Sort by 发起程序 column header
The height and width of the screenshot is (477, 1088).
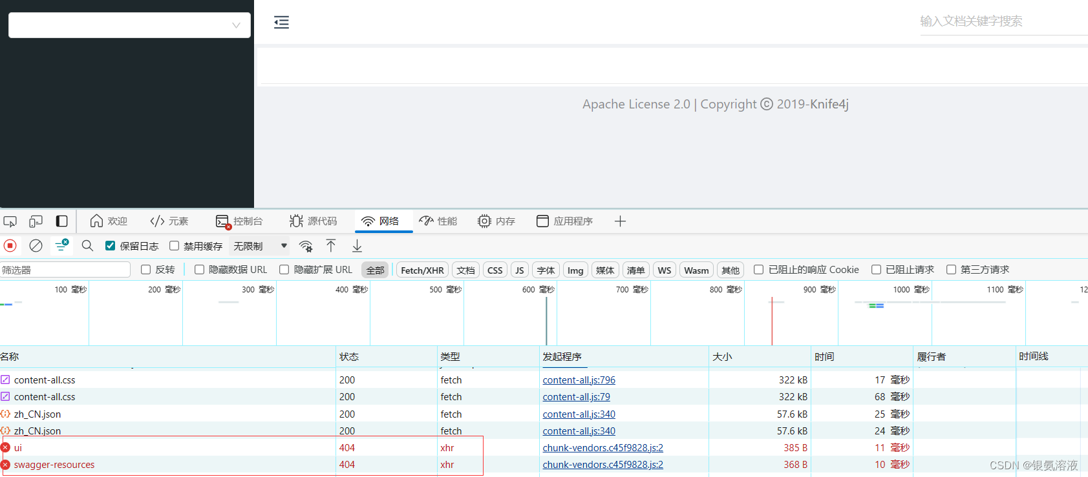624,356
